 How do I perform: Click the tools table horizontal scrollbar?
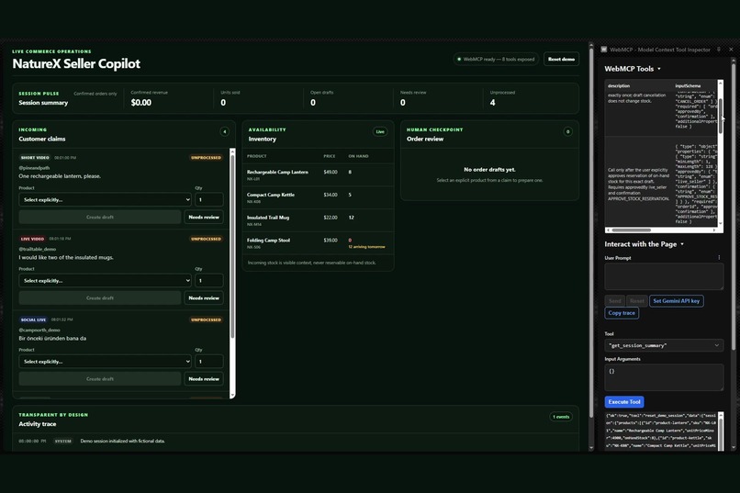pyautogui.click(x=663, y=230)
